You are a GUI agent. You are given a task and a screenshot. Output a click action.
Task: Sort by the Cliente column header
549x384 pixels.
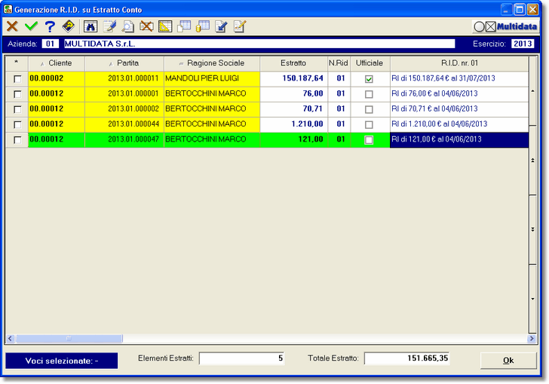(x=57, y=63)
